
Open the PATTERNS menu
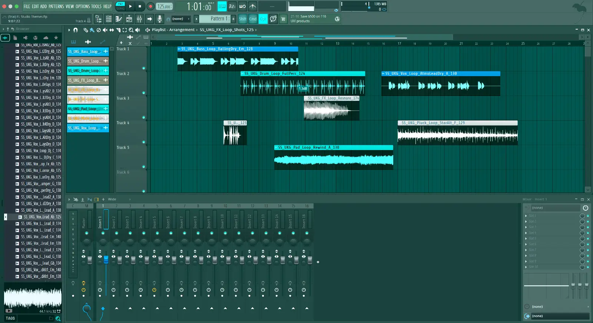pos(56,6)
